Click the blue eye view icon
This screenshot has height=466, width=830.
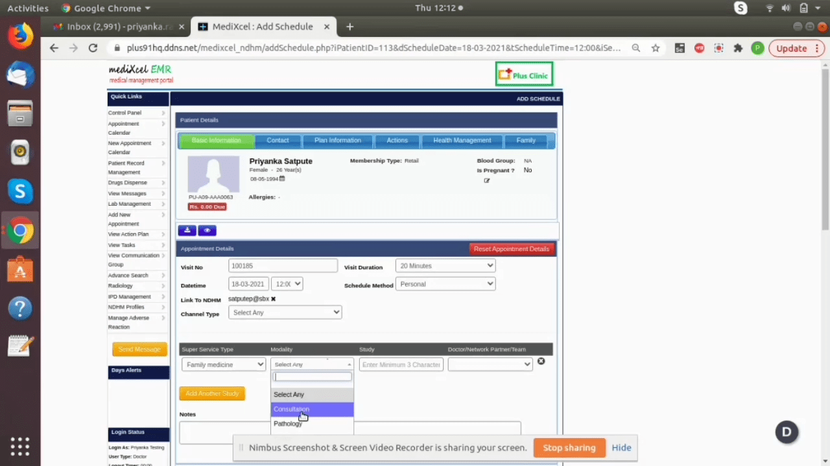207,230
